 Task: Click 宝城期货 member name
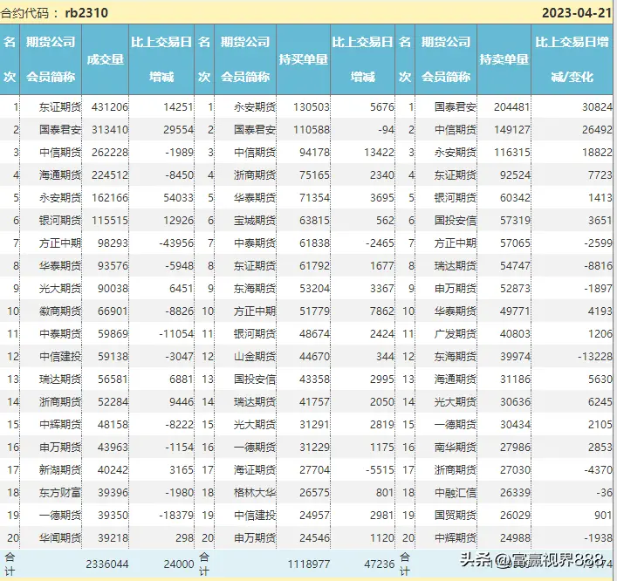point(255,221)
